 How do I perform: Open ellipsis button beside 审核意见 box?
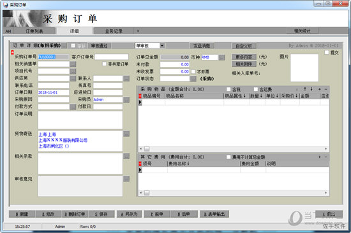coord(126,179)
